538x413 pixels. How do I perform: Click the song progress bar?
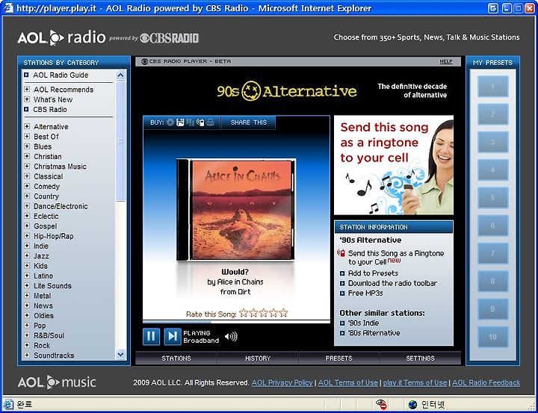[236, 322]
